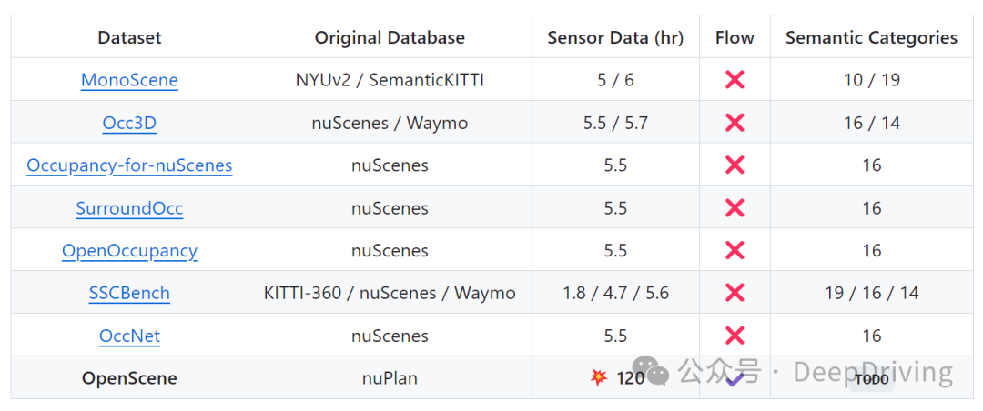This screenshot has height=411, width=983.
Task: Click the Semantic Categories column header
Action: pyautogui.click(x=871, y=37)
